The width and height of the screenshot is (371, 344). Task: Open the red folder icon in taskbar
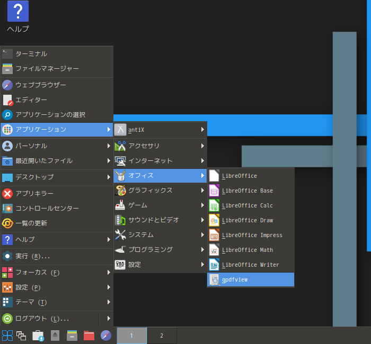click(89, 336)
